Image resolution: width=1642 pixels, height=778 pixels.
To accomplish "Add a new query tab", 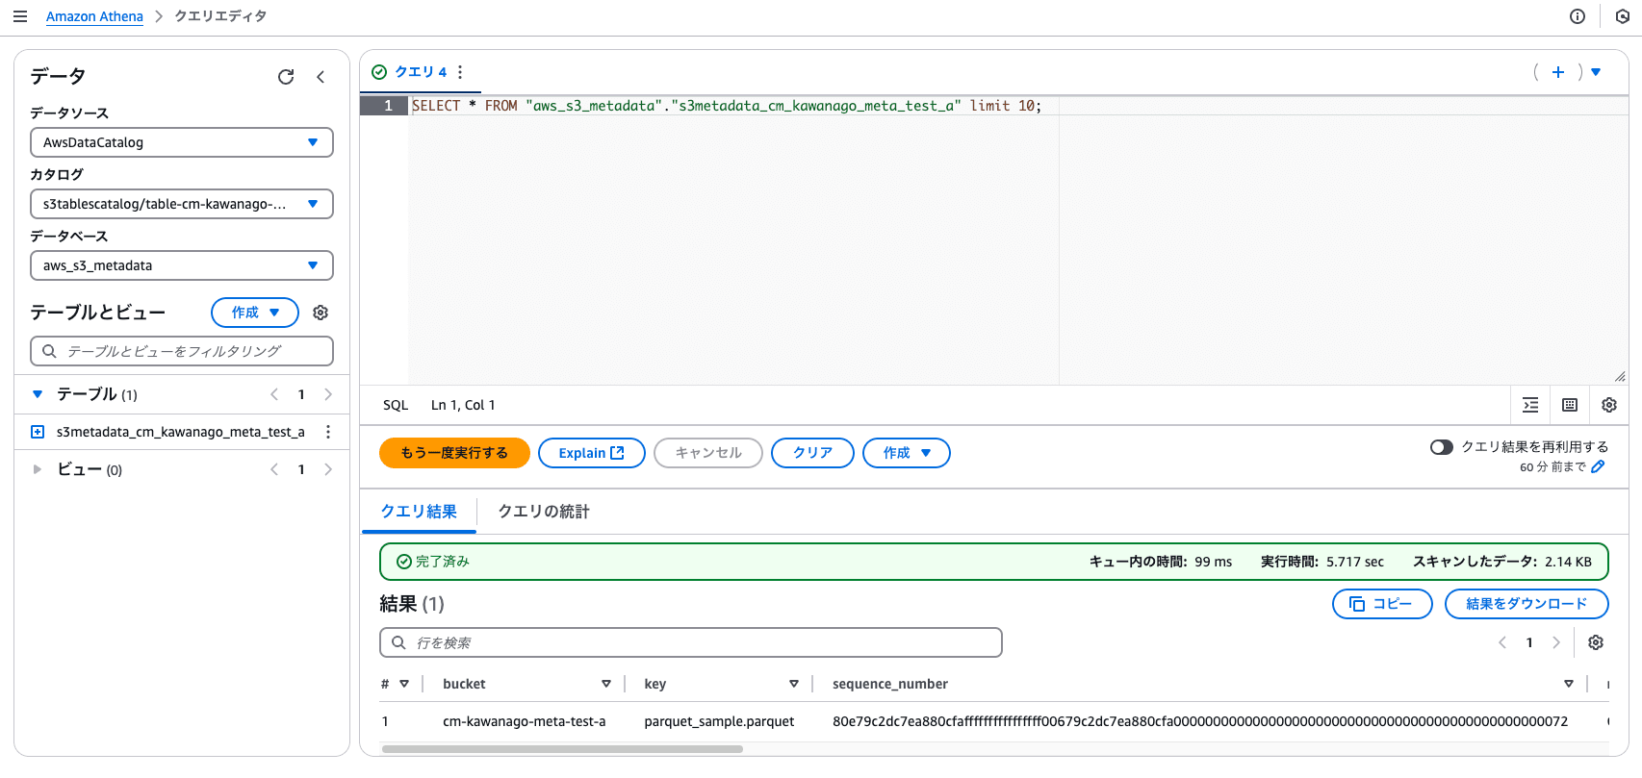I will point(1558,72).
